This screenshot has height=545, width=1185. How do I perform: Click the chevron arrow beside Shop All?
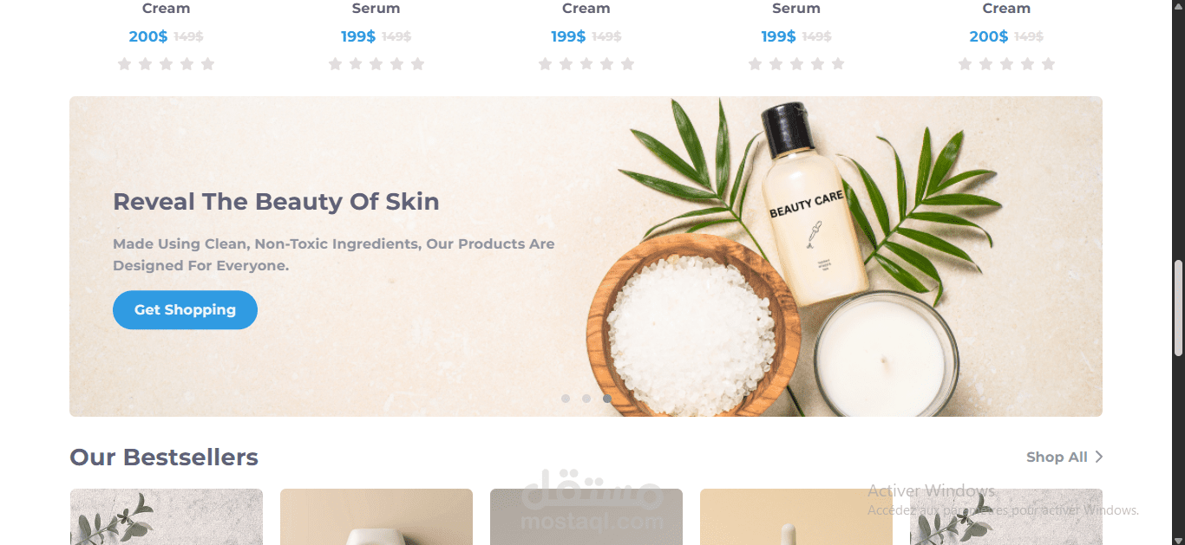[x=1098, y=457]
